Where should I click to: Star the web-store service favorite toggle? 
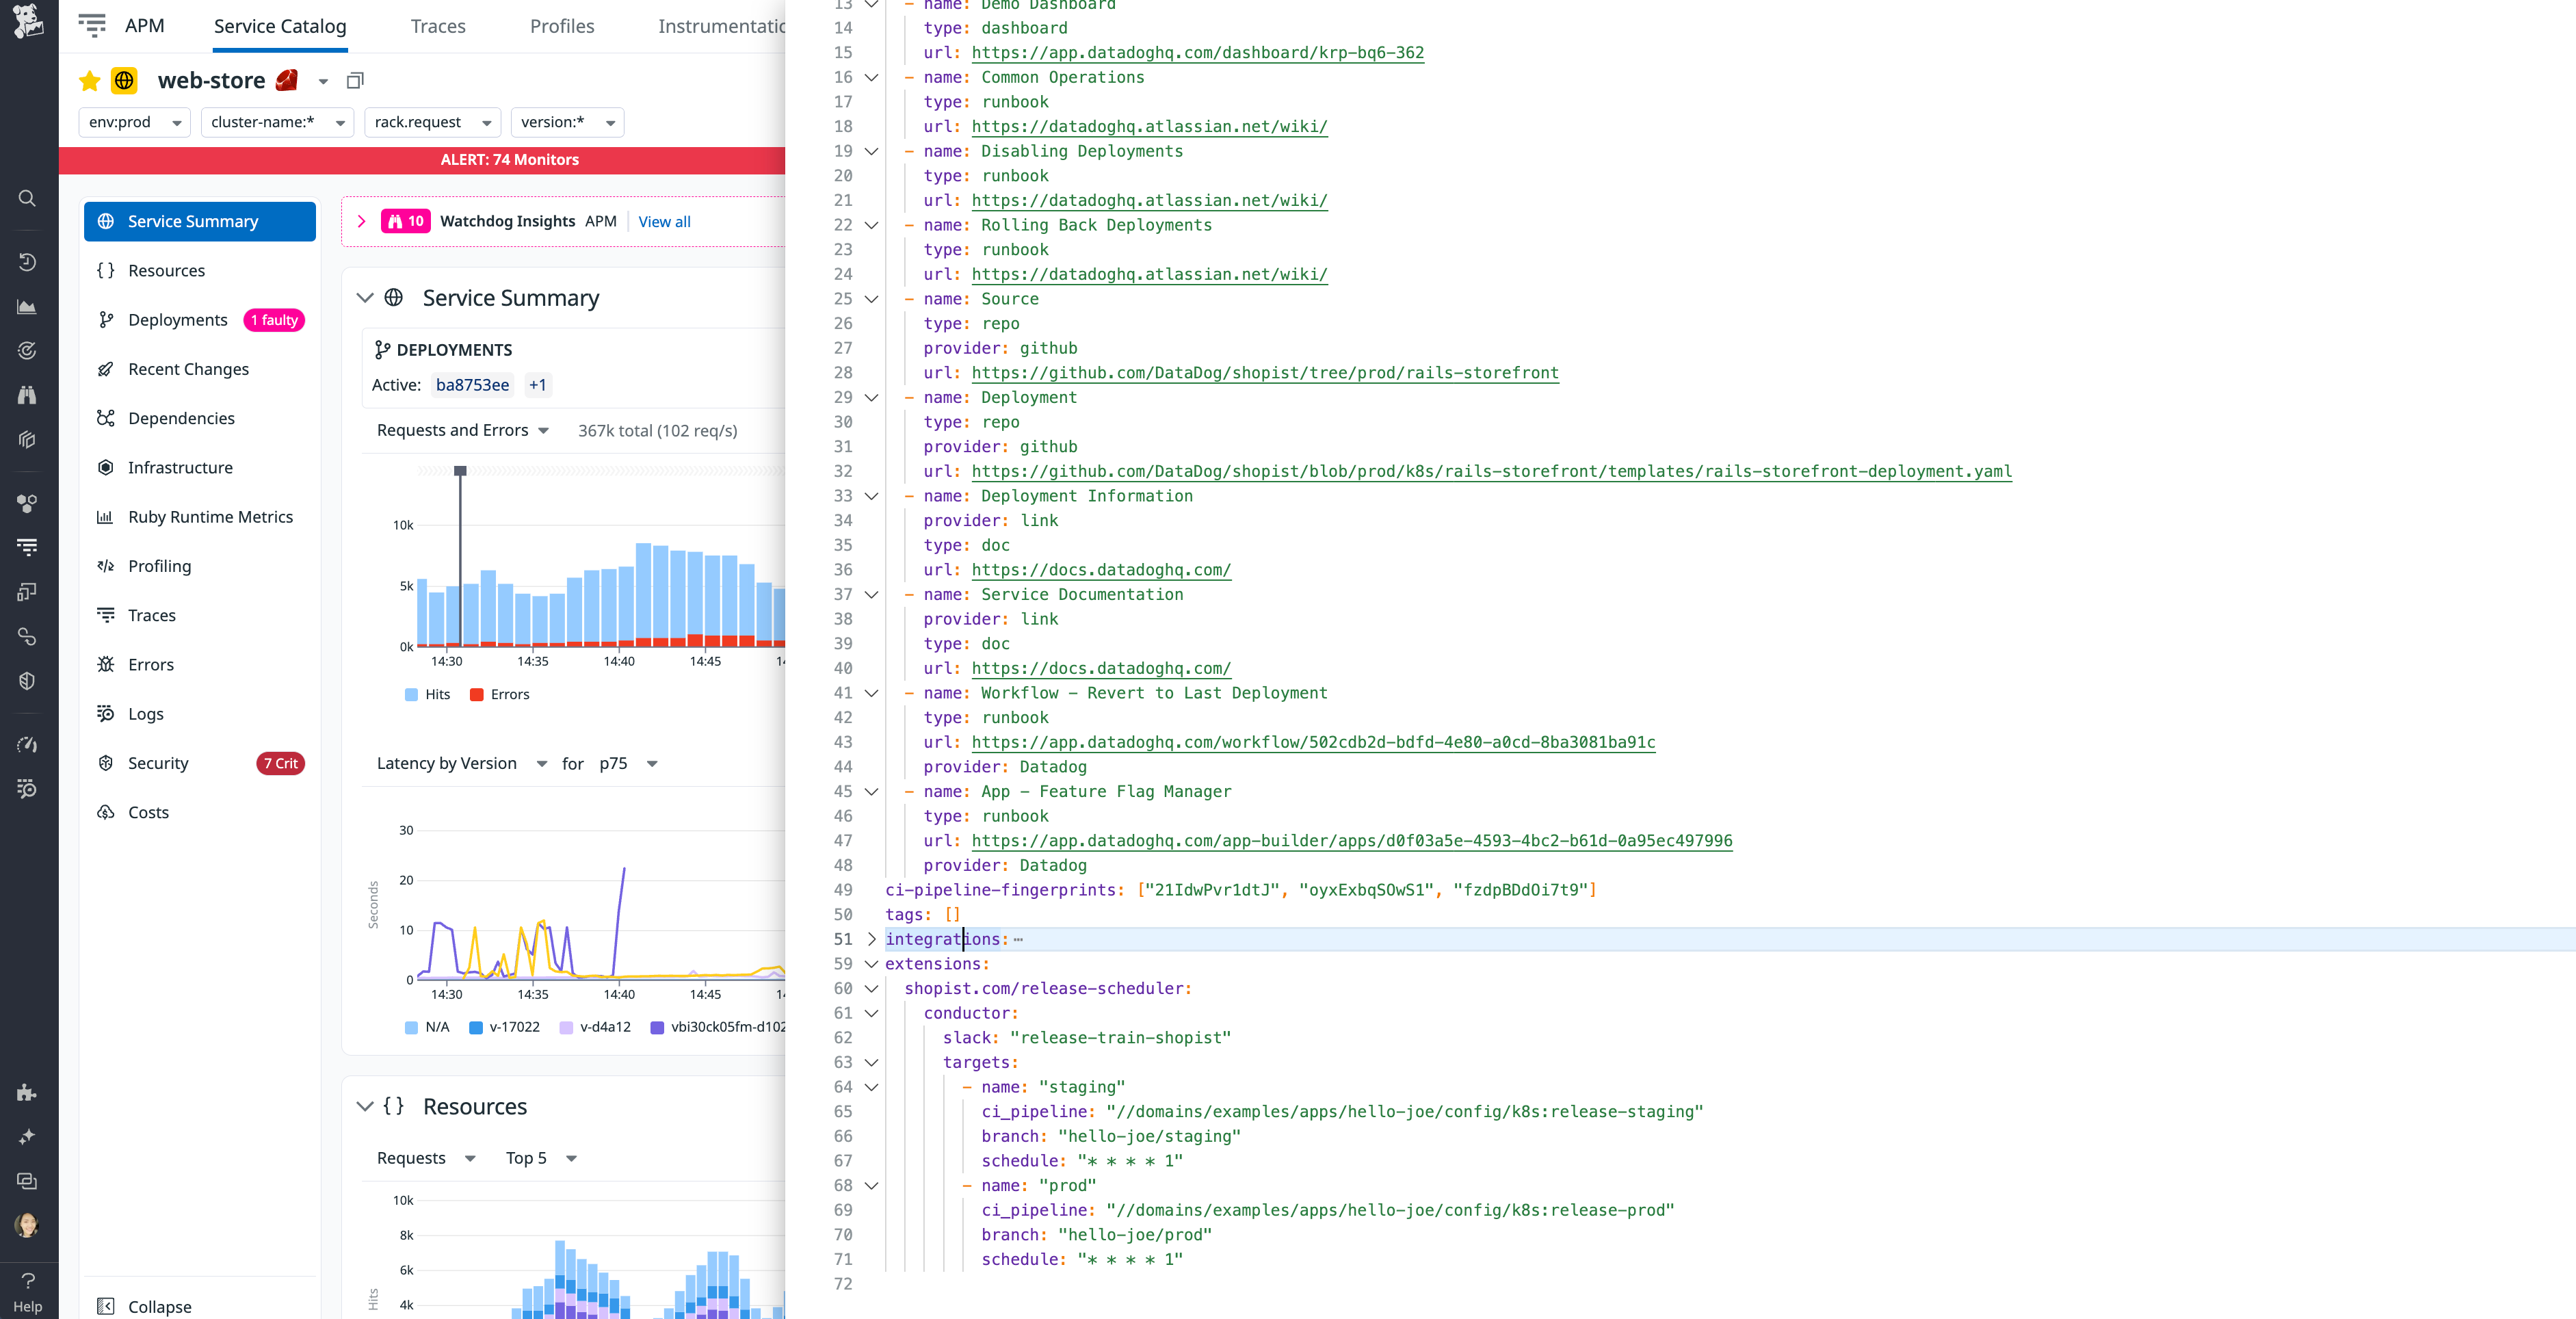coord(89,81)
